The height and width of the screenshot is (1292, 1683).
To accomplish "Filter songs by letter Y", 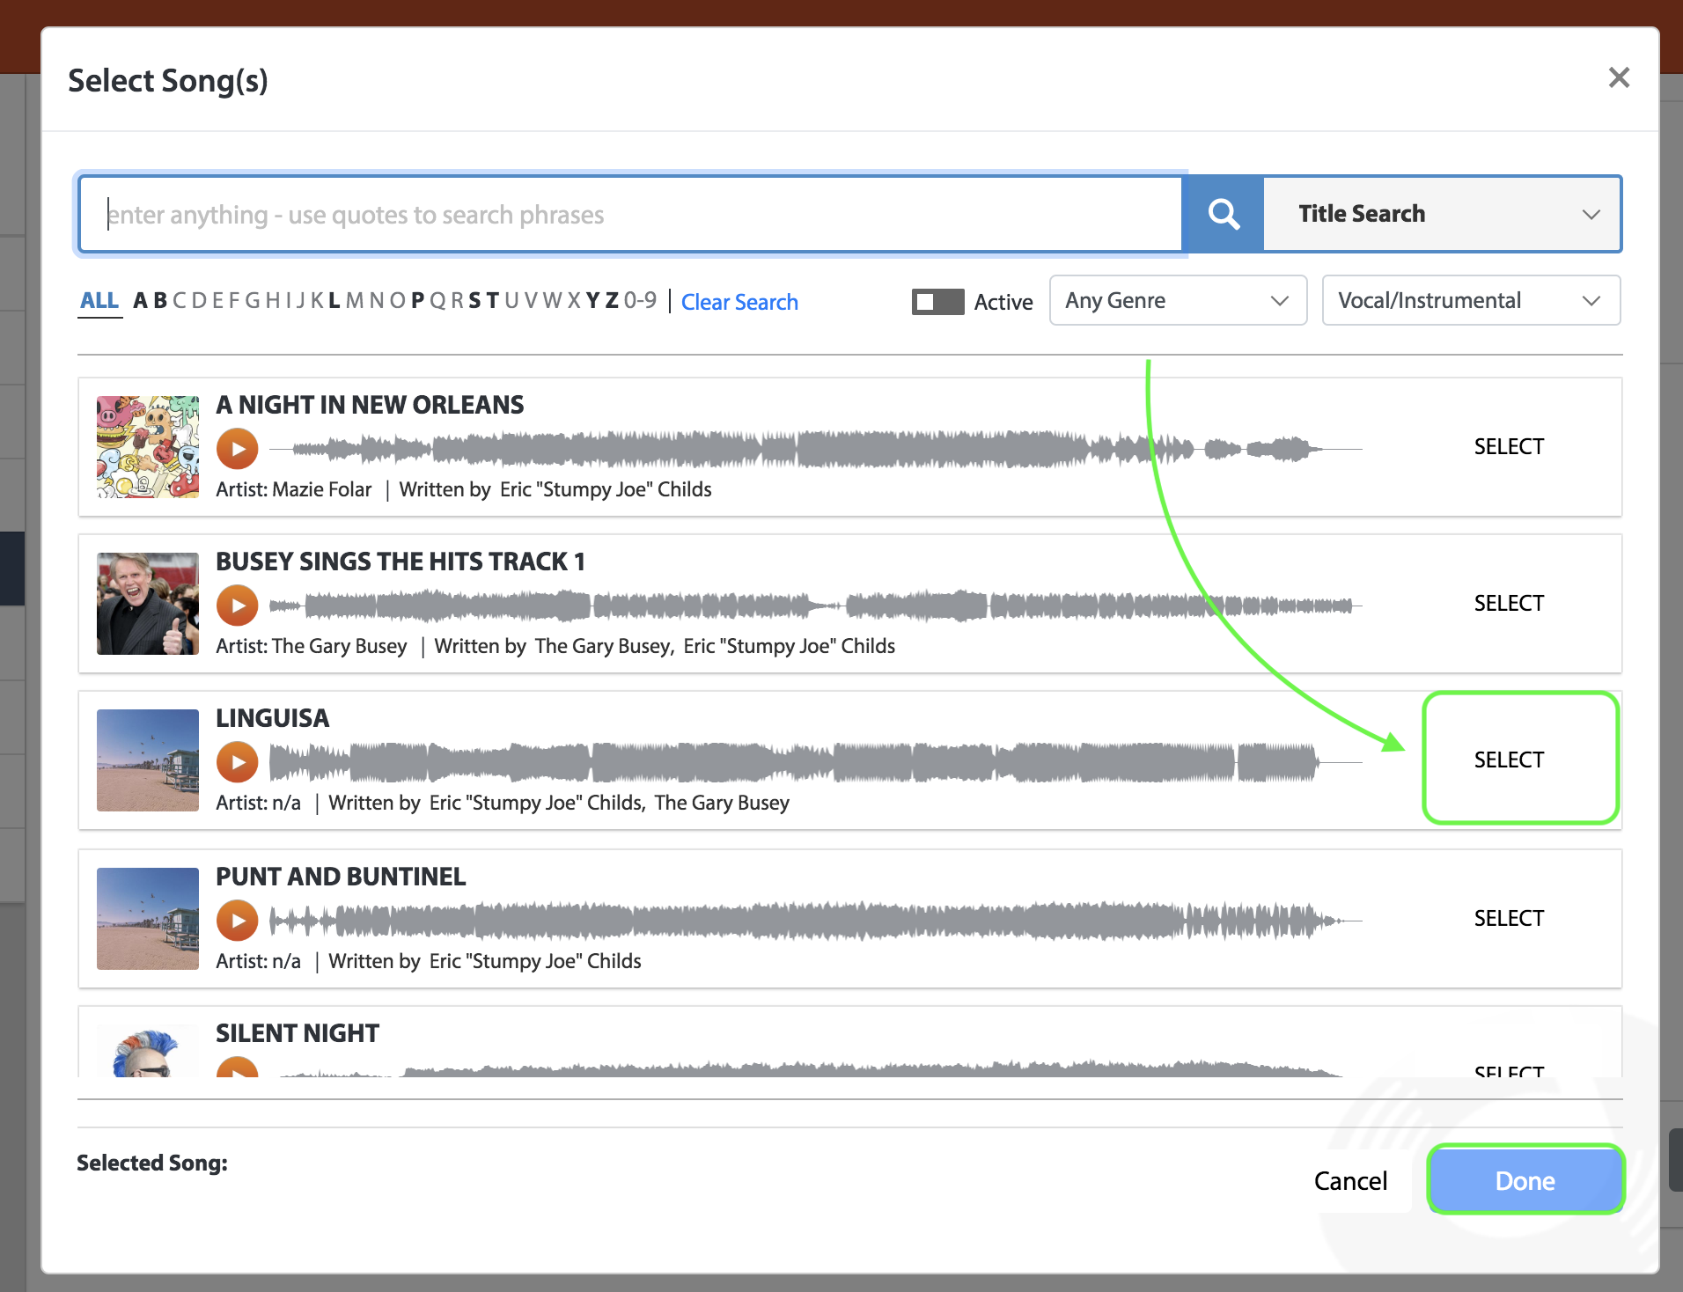I will point(592,301).
